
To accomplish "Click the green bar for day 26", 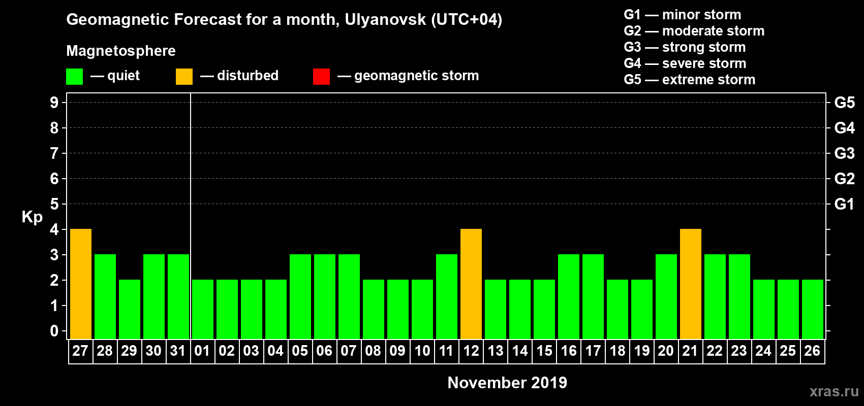I will coord(813,309).
